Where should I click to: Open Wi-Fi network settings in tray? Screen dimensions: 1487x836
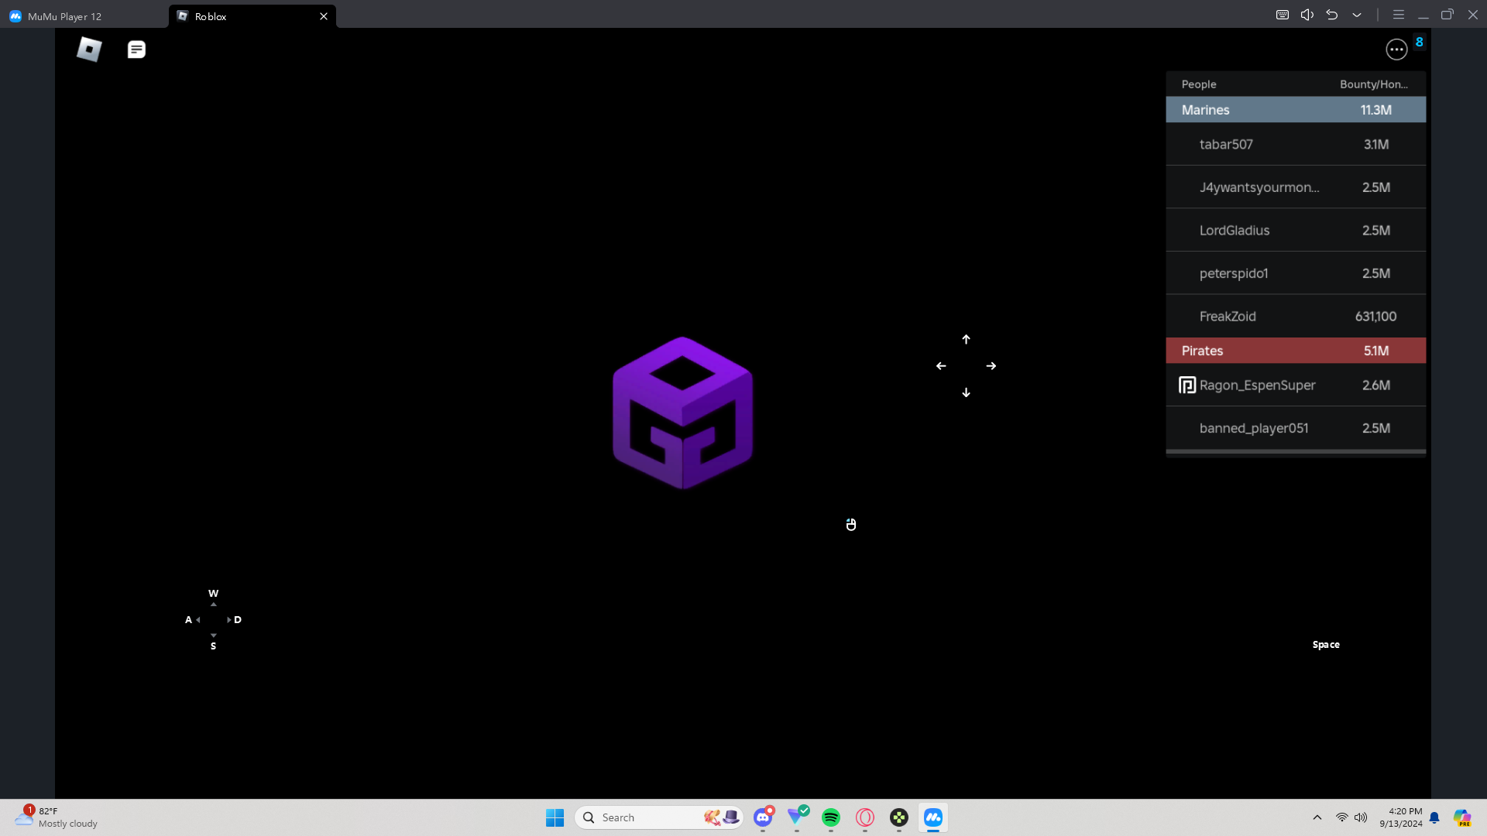(1342, 817)
